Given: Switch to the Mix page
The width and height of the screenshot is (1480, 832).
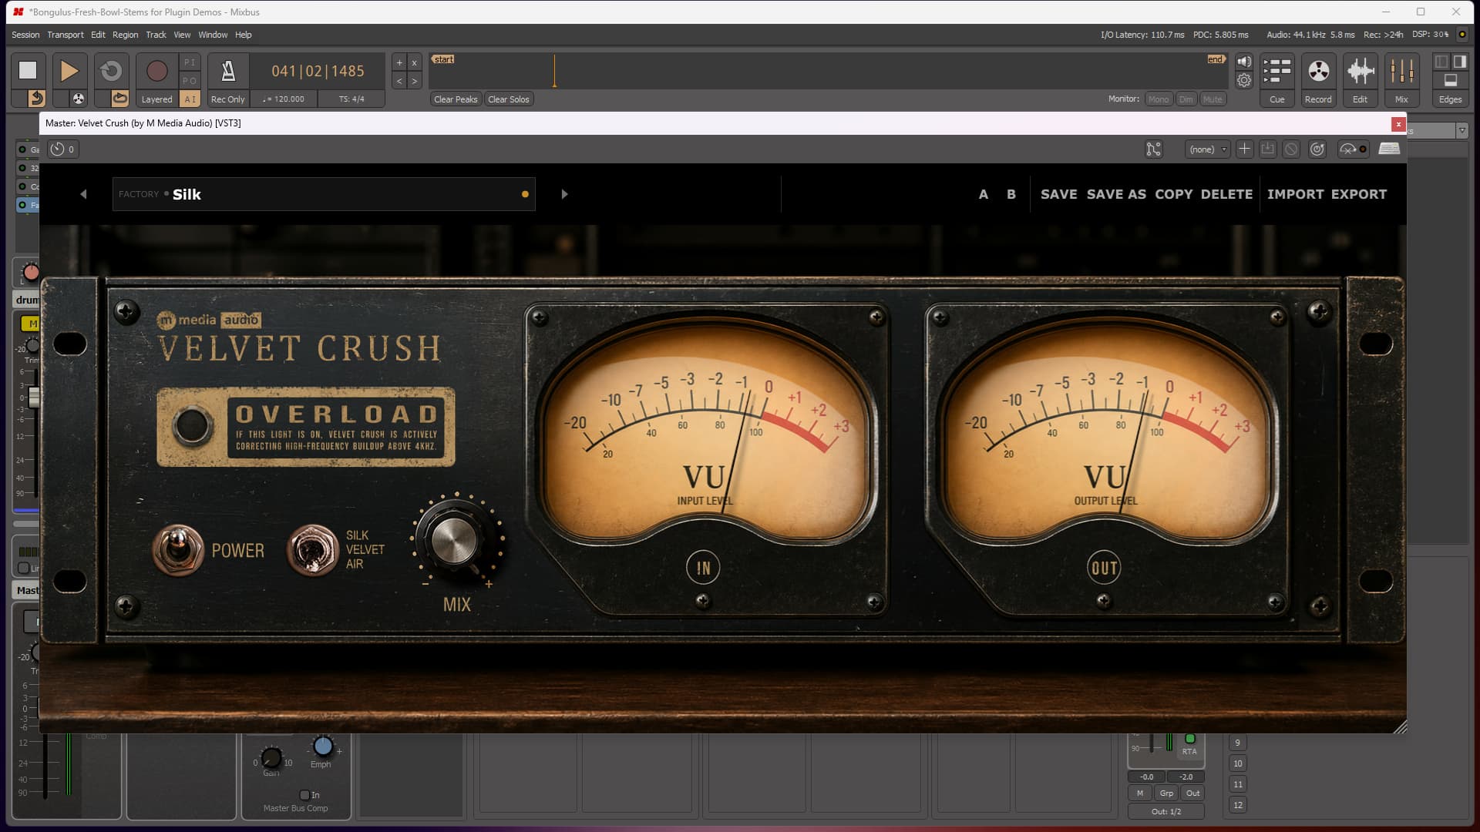Looking at the screenshot, I should (x=1401, y=79).
